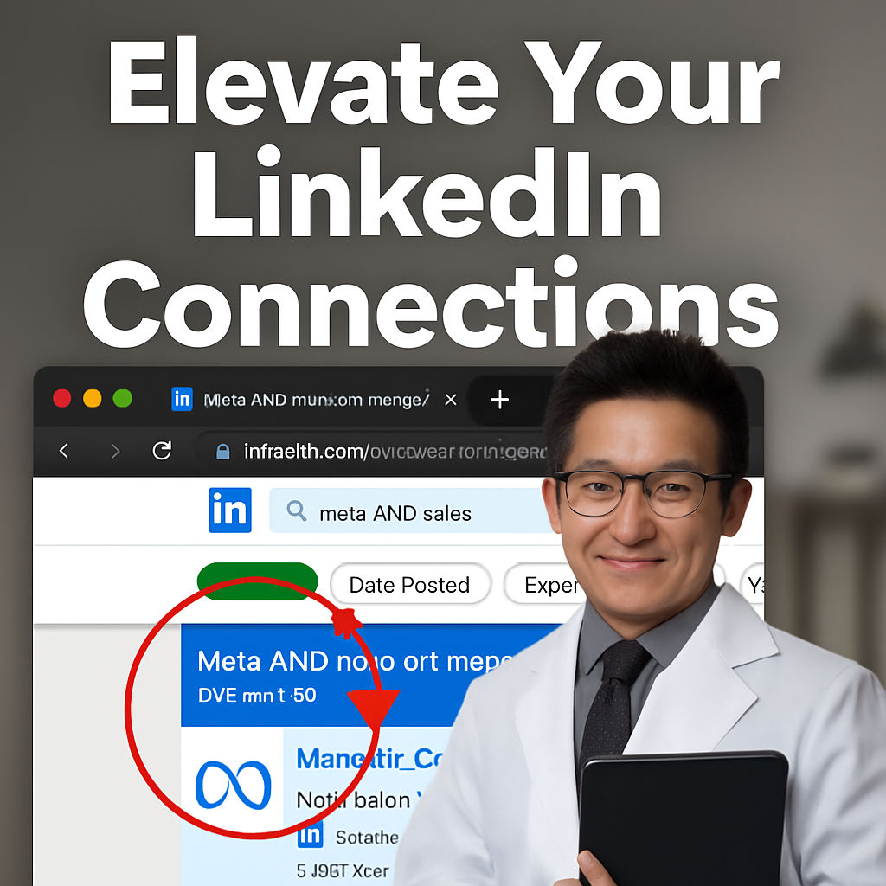Click the padlock icon in address bar
The image size is (886, 886).
pyautogui.click(x=223, y=452)
